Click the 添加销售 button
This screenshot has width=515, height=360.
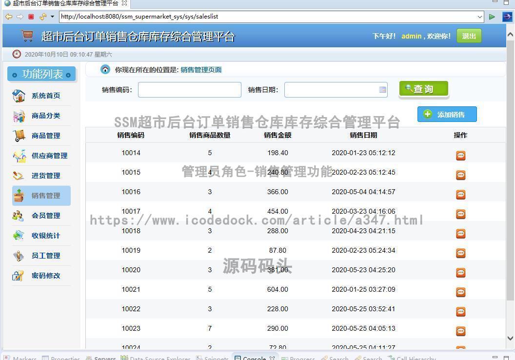point(447,114)
